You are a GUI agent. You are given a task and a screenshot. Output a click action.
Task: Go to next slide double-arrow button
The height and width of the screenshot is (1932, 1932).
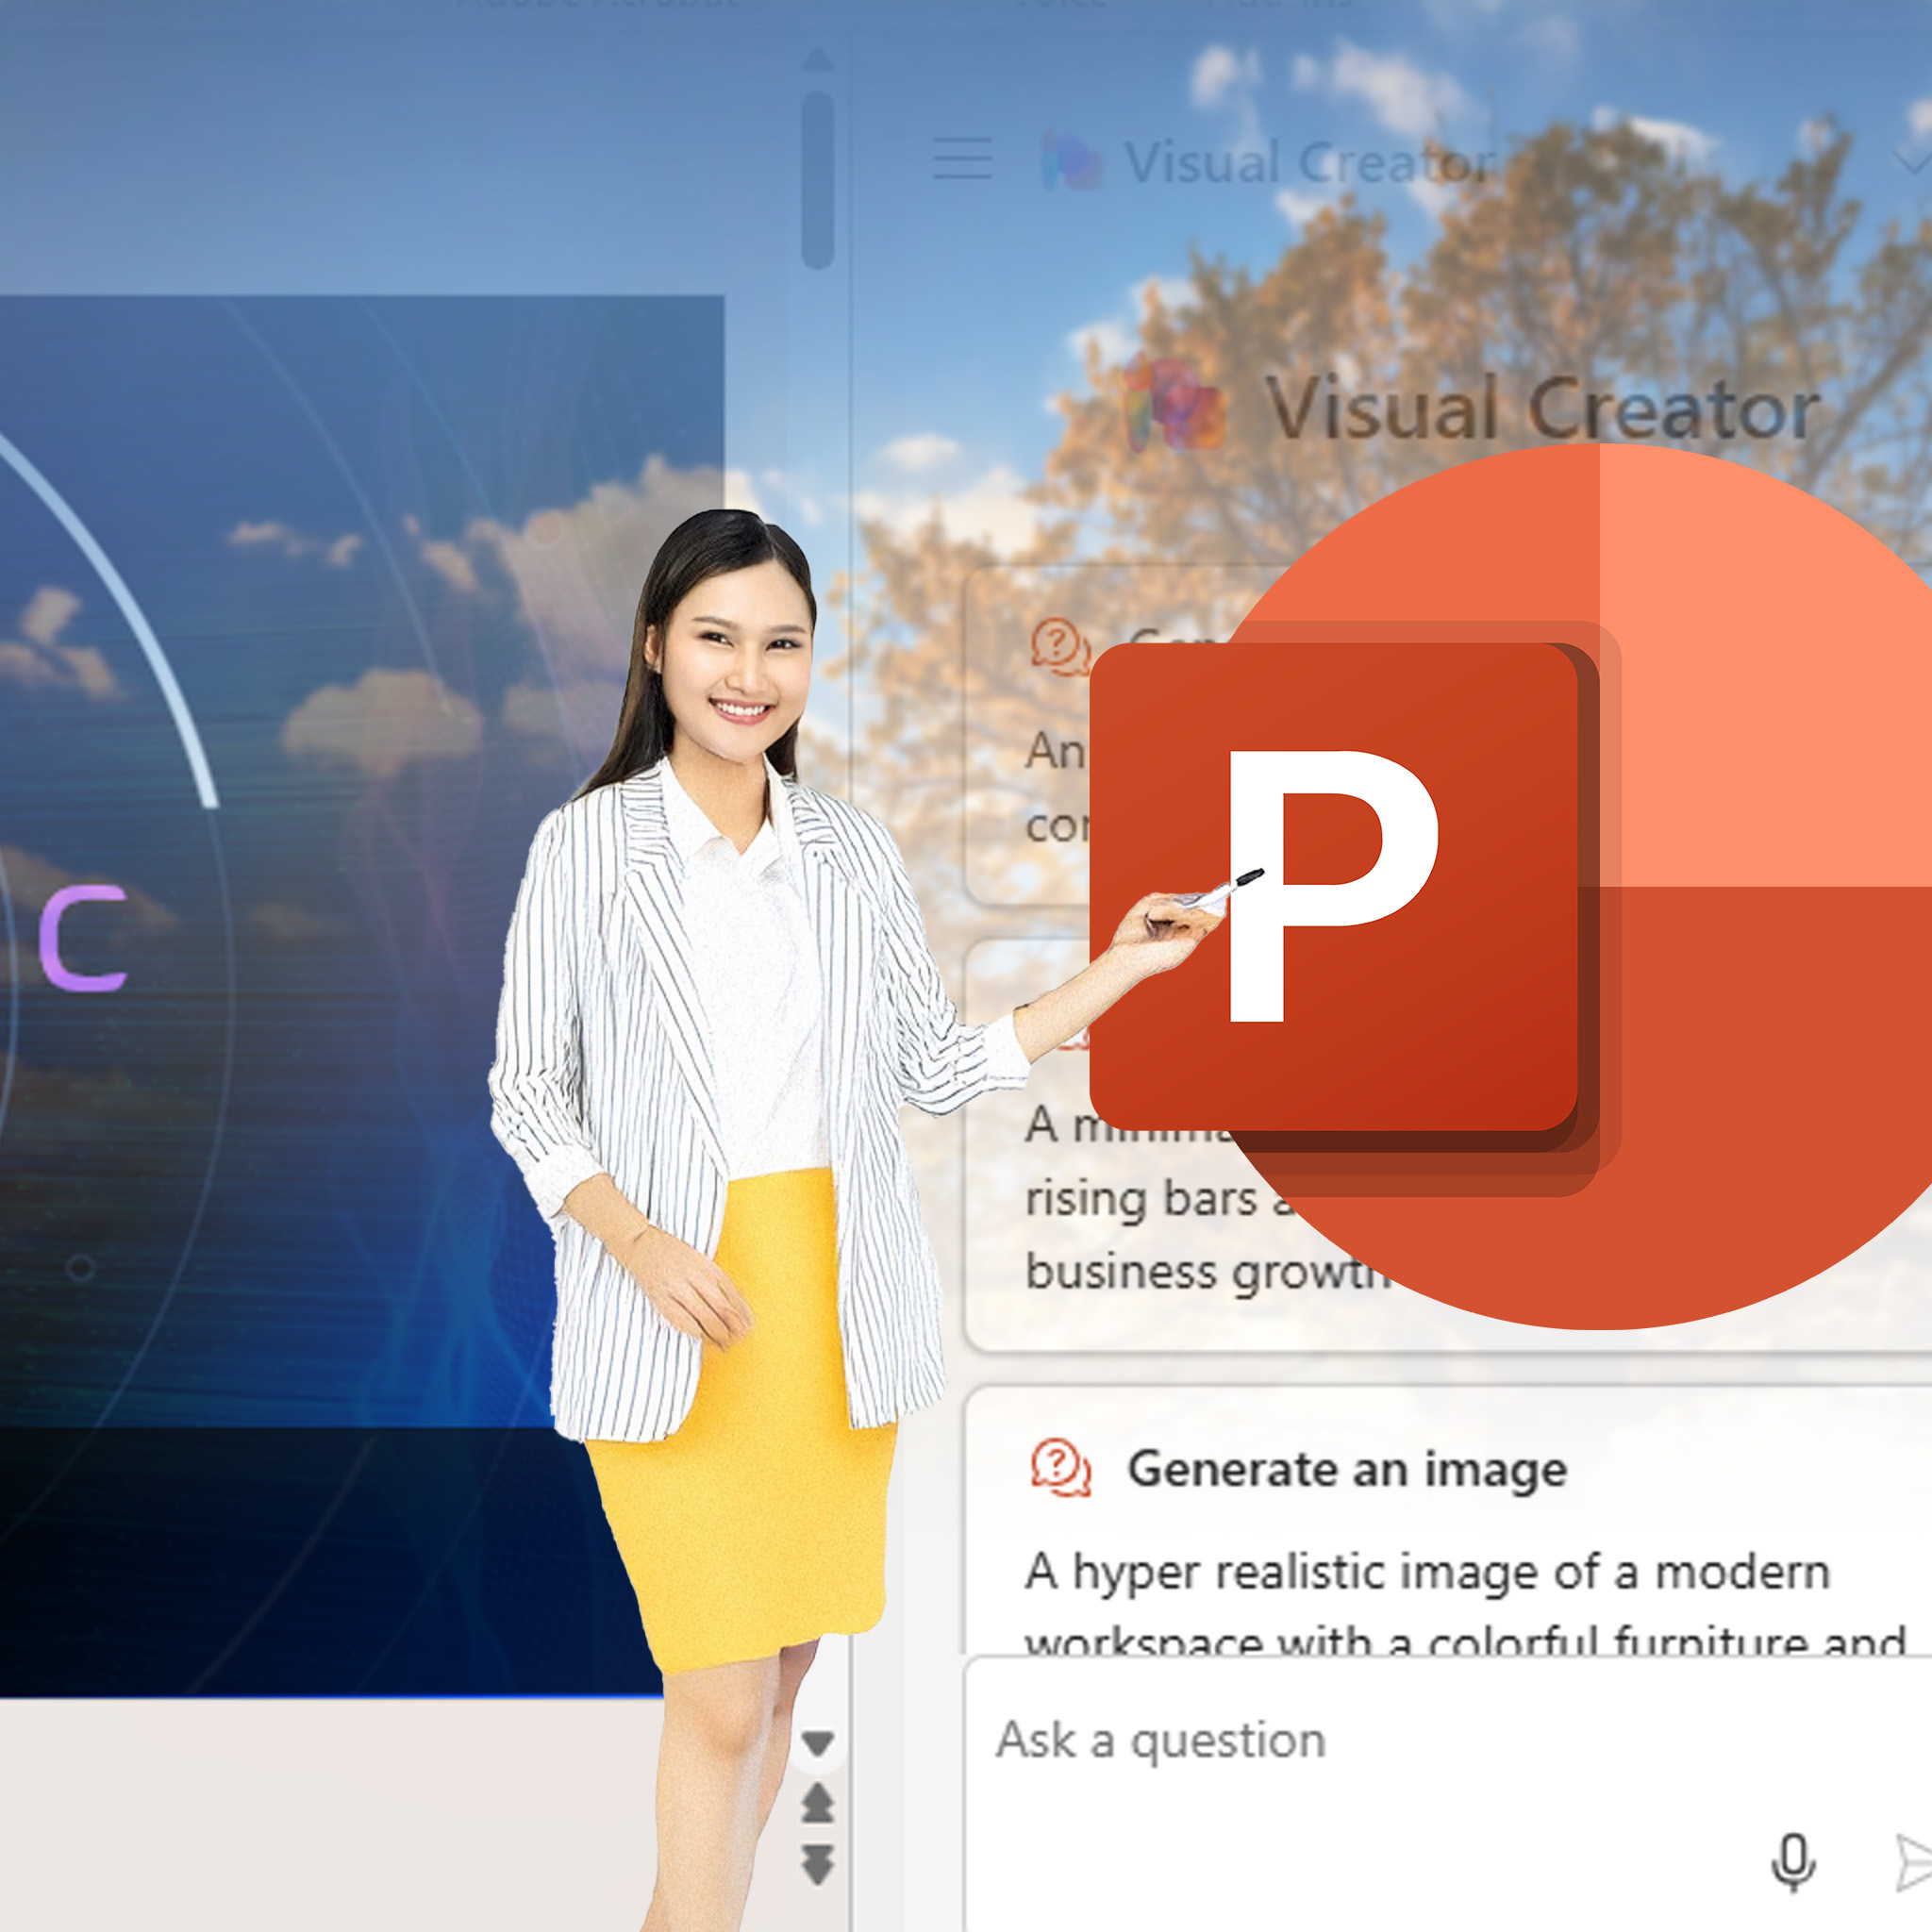click(818, 1863)
